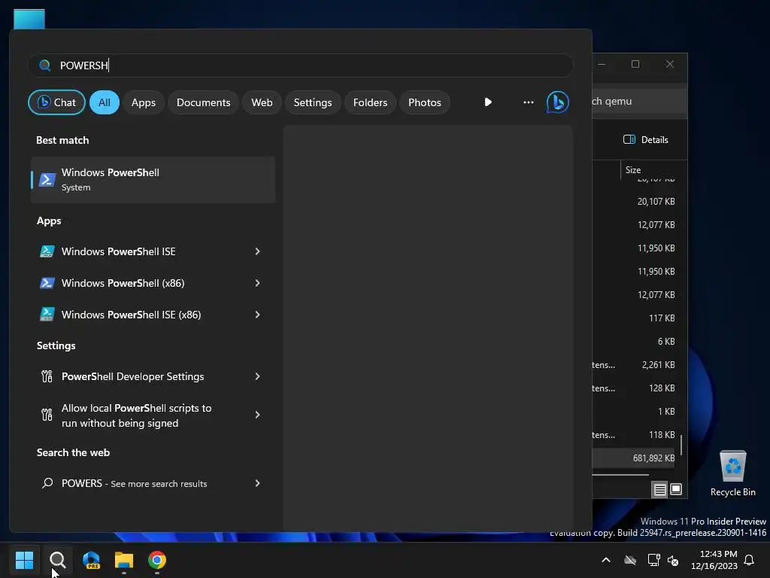Image resolution: width=770 pixels, height=578 pixels.
Task: Select the Chat filter tab
Action: (56, 102)
